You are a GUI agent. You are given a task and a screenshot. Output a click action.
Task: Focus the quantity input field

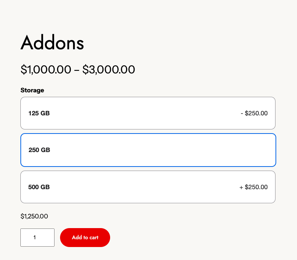(37, 237)
